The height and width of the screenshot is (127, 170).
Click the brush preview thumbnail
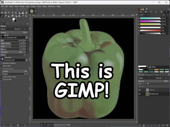(2, 36)
